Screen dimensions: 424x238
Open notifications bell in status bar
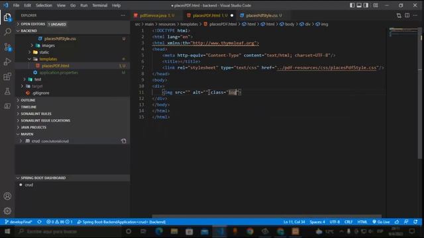415,222
